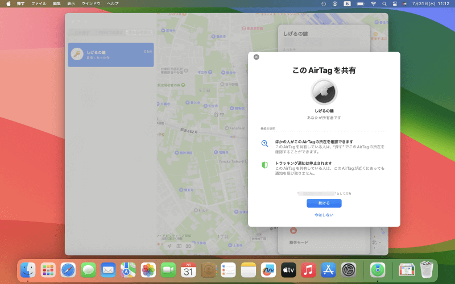Open Launchpad from the Dock

[48, 270]
